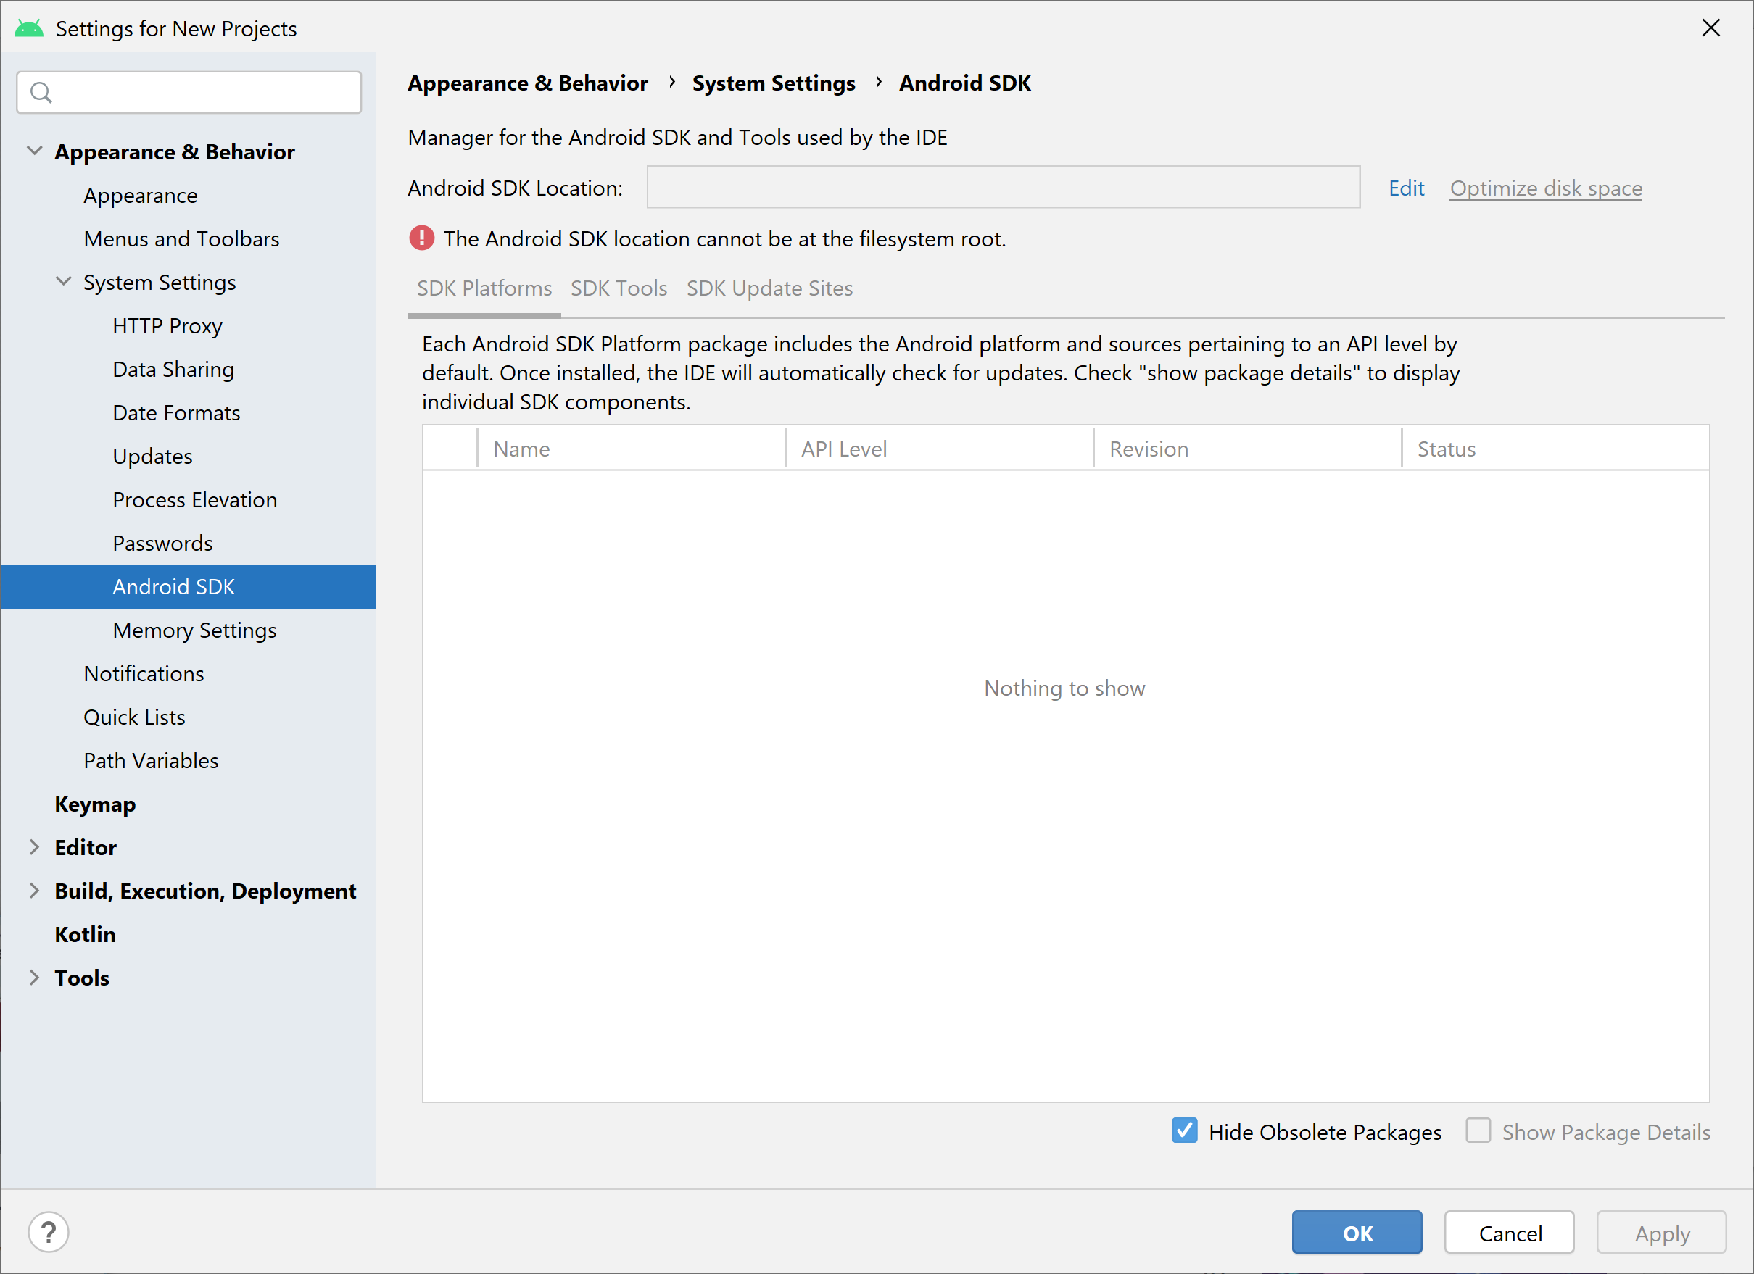Viewport: 1754px width, 1274px height.
Task: Click the Android SDK Location field
Action: (x=1002, y=187)
